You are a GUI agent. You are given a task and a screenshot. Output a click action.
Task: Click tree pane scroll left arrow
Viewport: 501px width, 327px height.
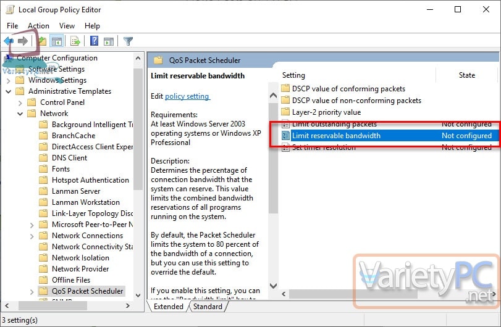tap(7, 305)
